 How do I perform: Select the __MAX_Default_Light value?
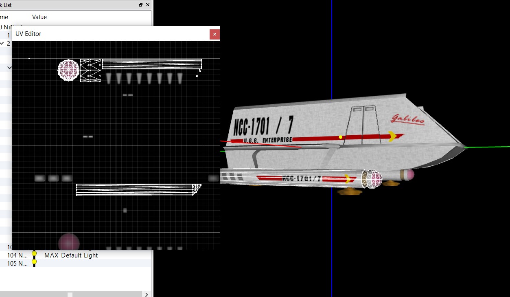69,255
